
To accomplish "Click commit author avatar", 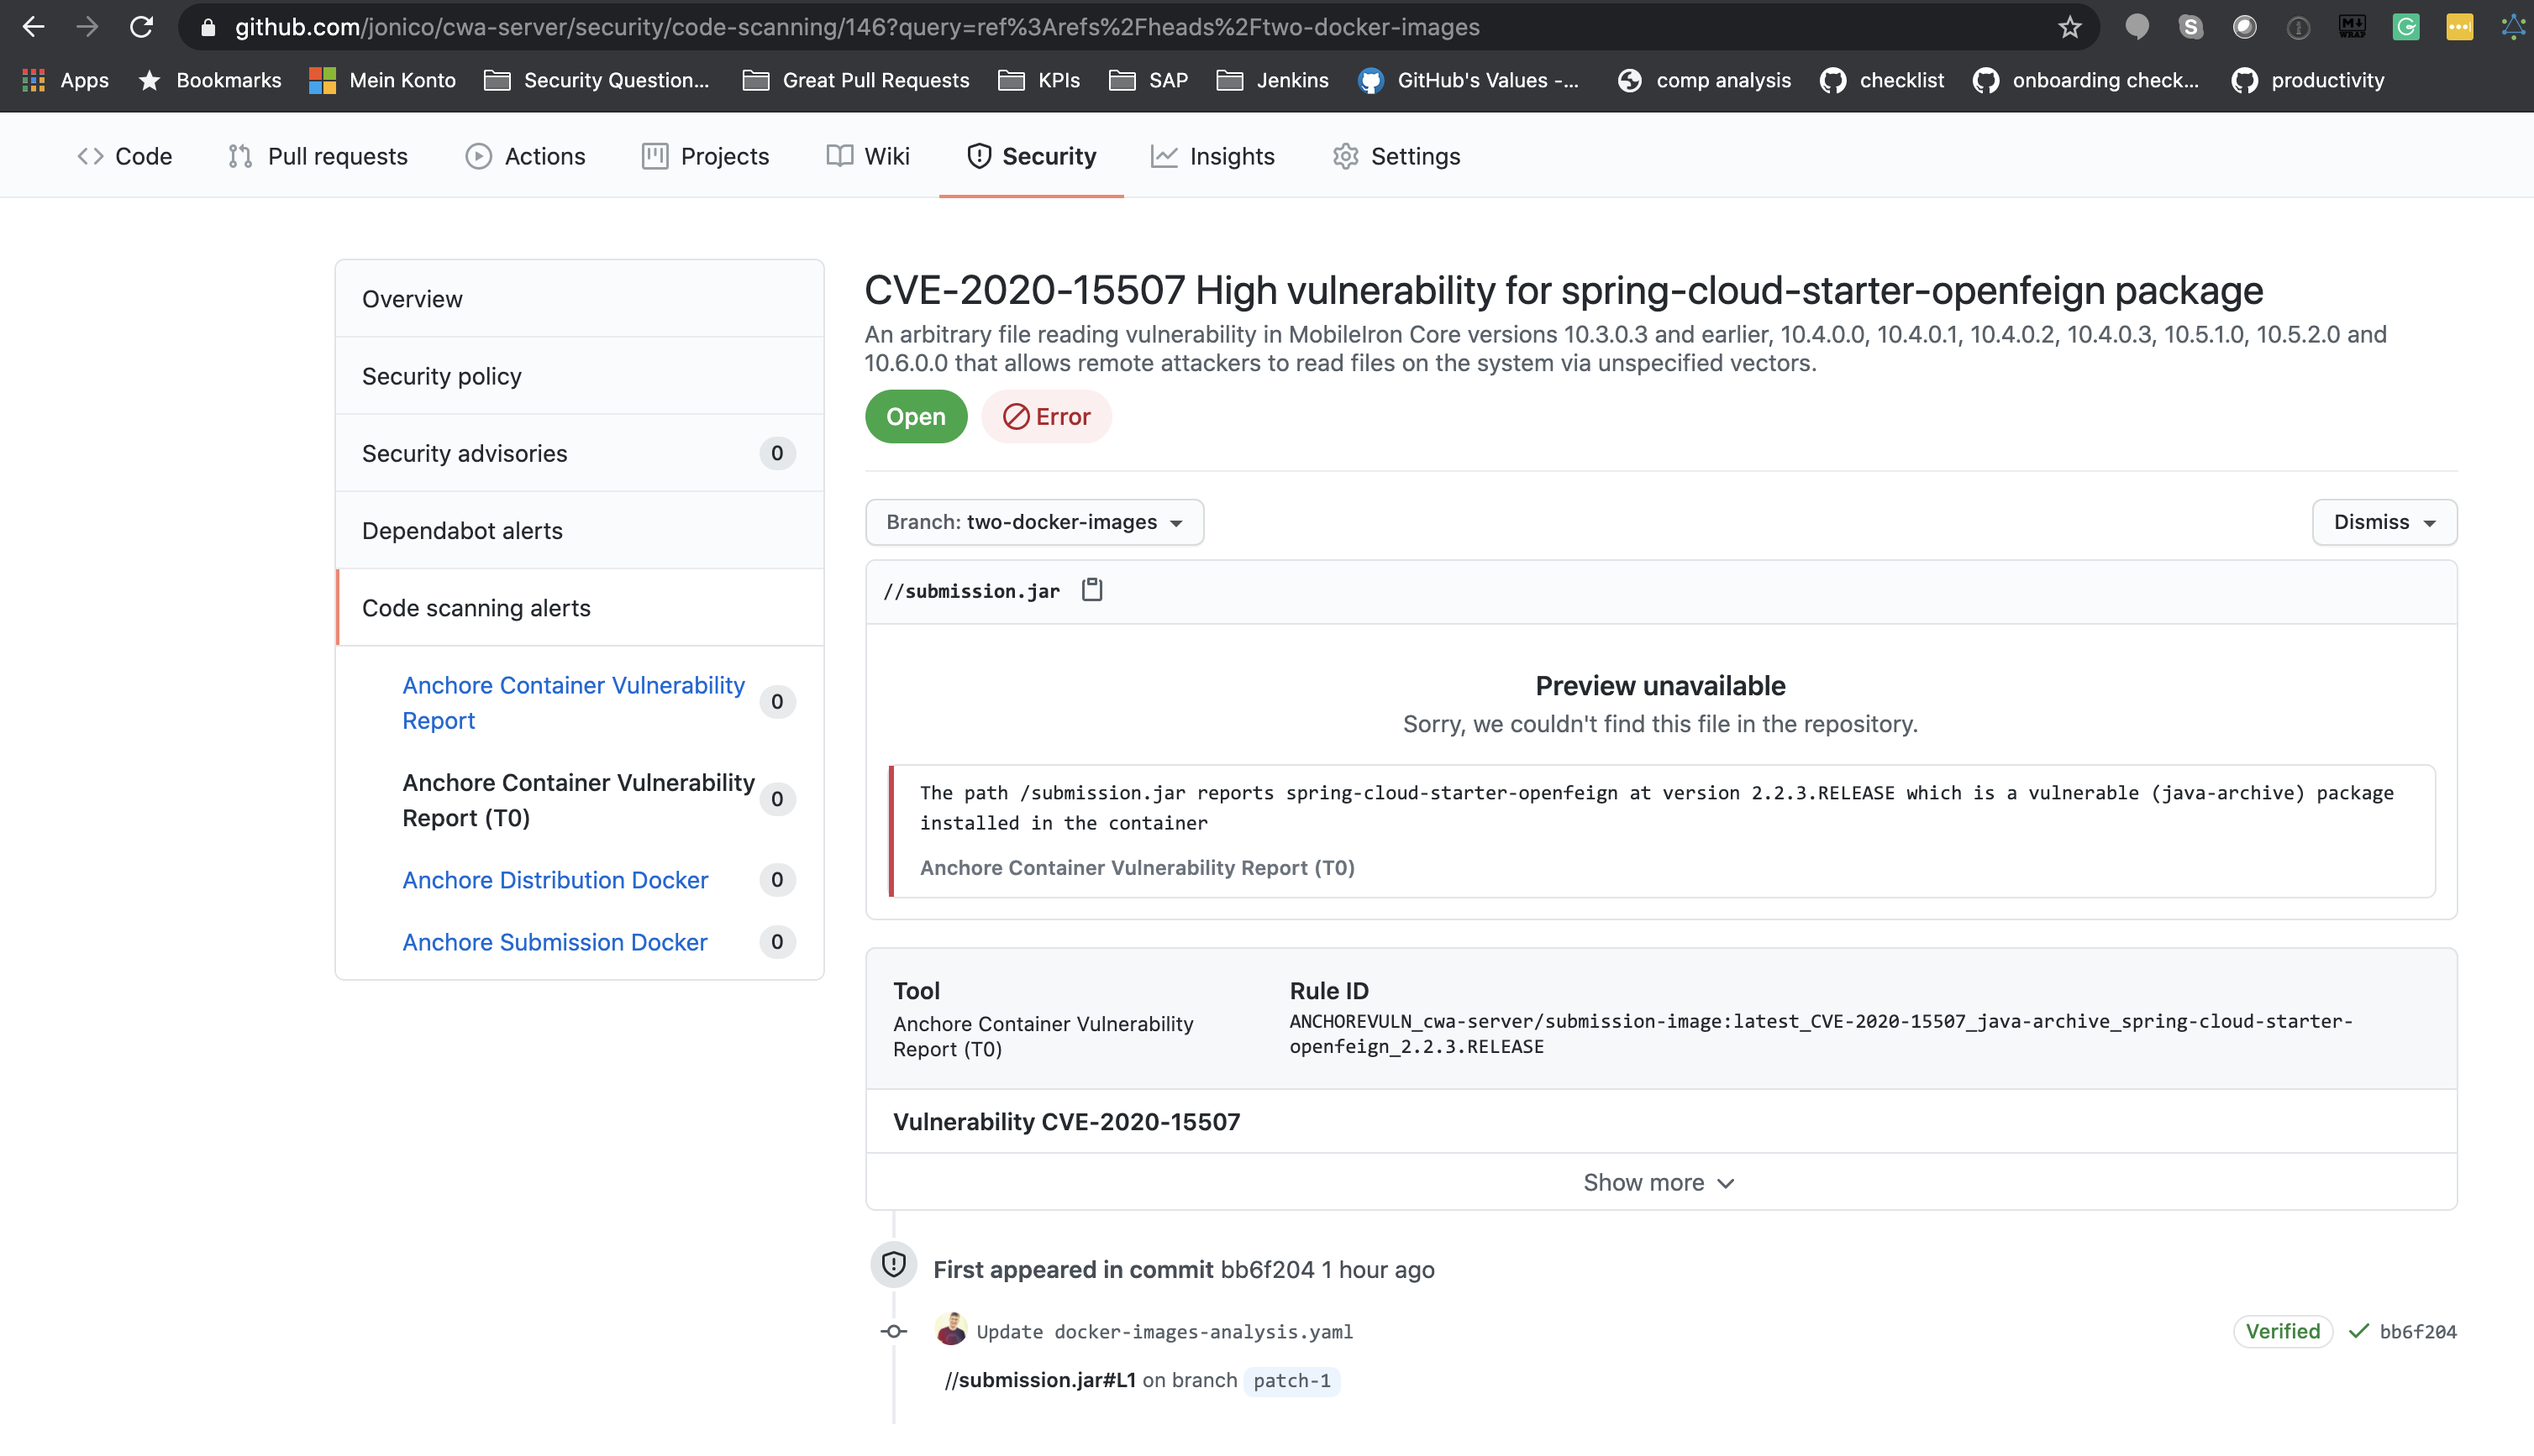I will point(950,1330).
